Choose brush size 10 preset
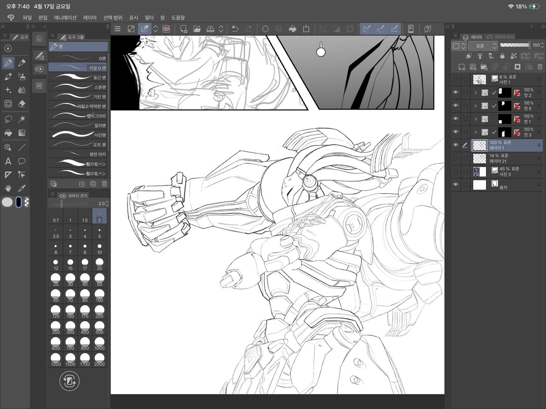 [100, 248]
